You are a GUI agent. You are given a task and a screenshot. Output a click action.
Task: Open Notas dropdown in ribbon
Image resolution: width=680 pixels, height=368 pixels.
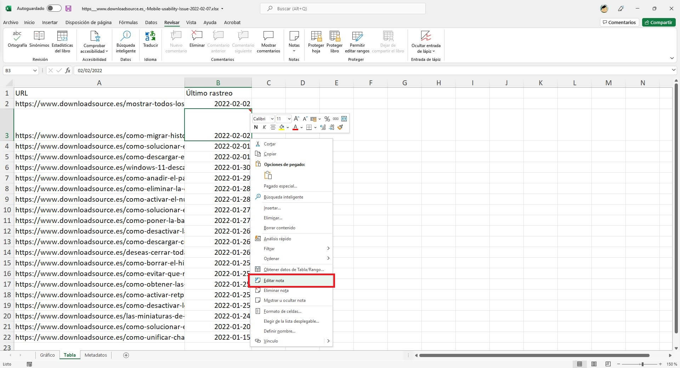(294, 42)
